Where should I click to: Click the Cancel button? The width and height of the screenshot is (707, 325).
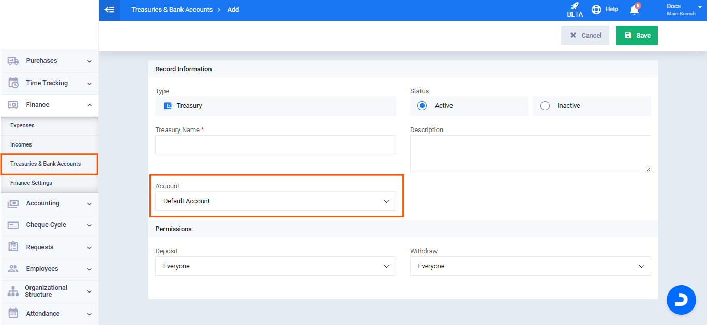(x=585, y=36)
